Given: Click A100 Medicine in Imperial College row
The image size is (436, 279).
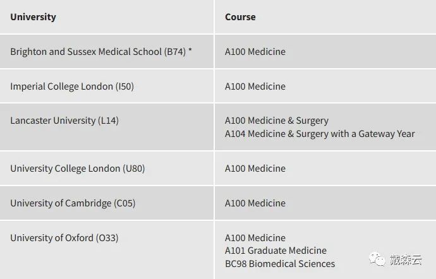Looking at the screenshot, I should (x=255, y=86).
